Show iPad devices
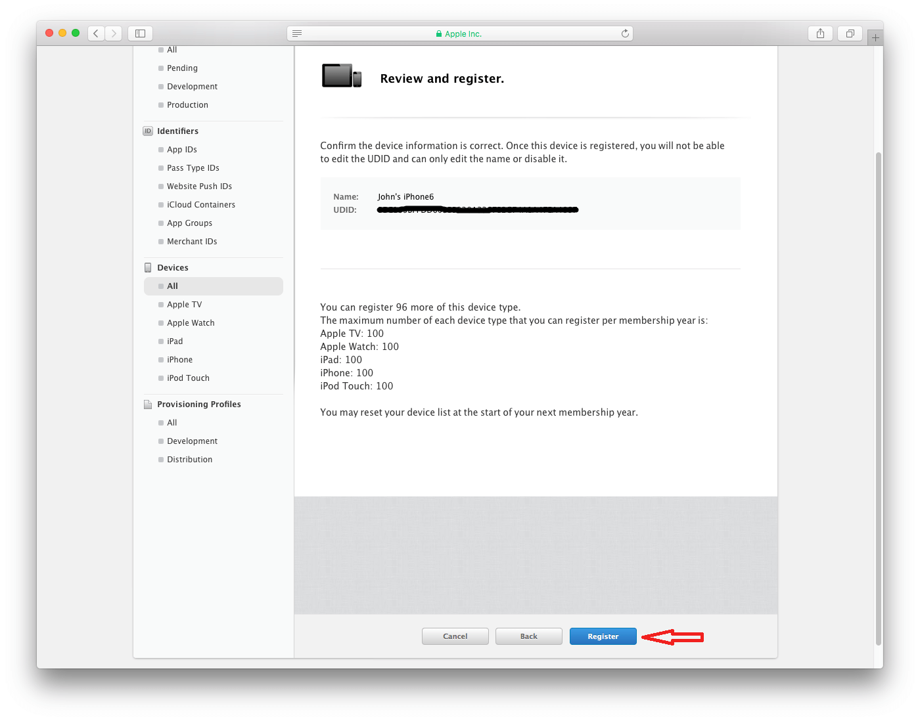 175,341
